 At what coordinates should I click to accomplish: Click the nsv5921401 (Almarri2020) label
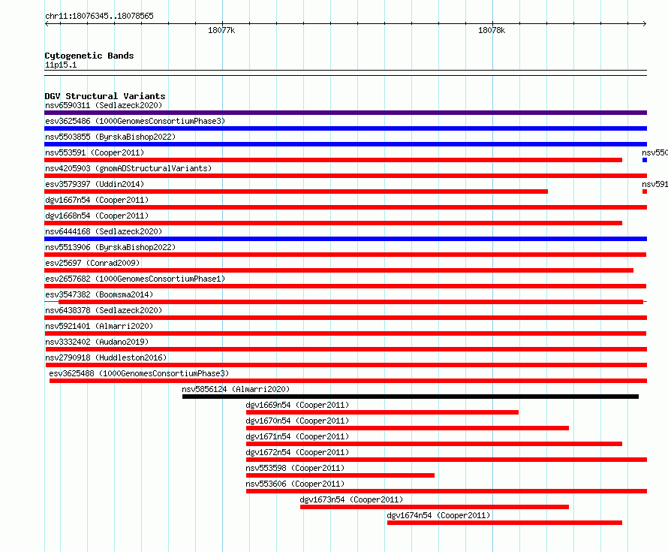[99, 326]
